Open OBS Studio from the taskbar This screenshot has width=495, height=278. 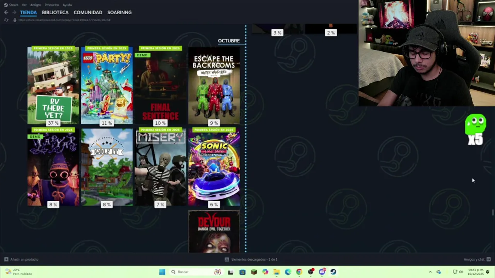point(311,272)
